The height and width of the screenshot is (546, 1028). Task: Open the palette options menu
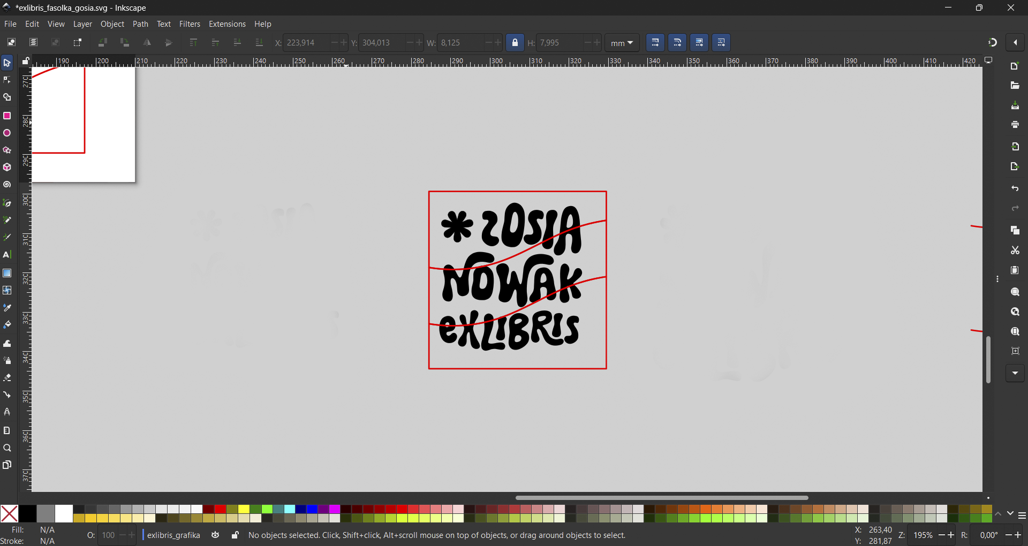coord(1022,515)
